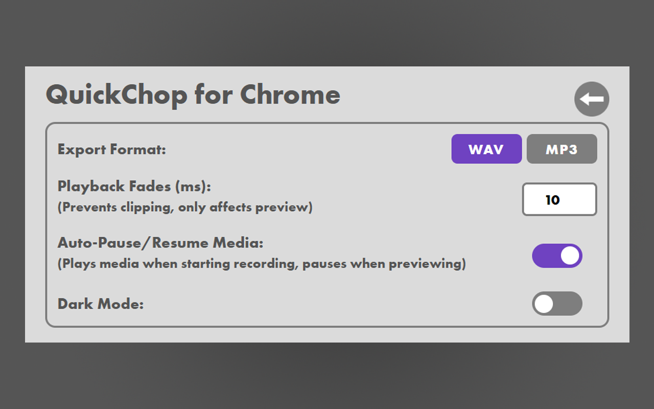The width and height of the screenshot is (654, 409).
Task: Focus the Playback Fades input field
Action: click(559, 199)
